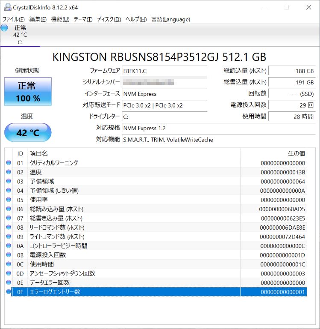Click the total host reads value 188 GB

tap(292, 71)
